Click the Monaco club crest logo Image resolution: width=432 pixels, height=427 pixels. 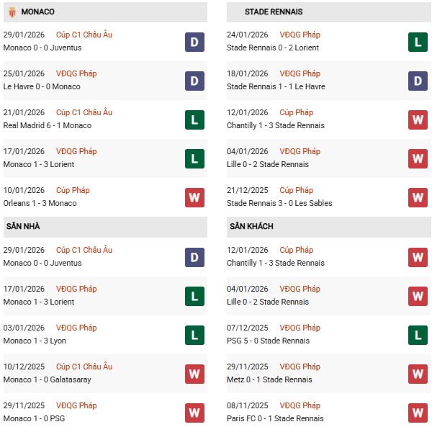(12, 12)
